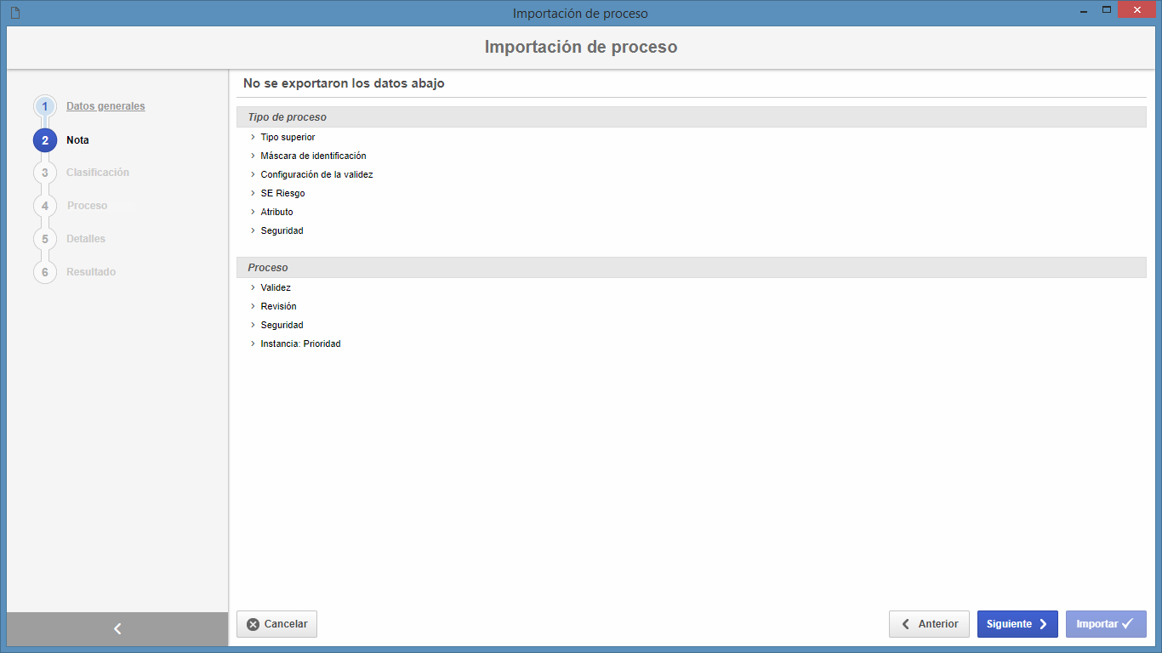Close the Importación de proceso window
This screenshot has width=1162, height=653.
(1137, 9)
